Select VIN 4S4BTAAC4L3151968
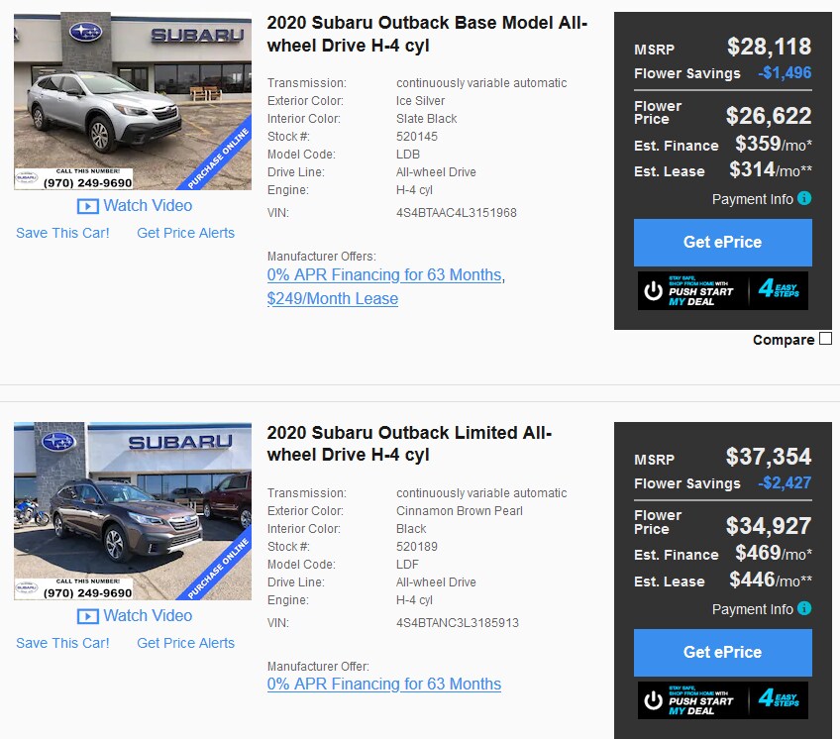 tap(457, 213)
